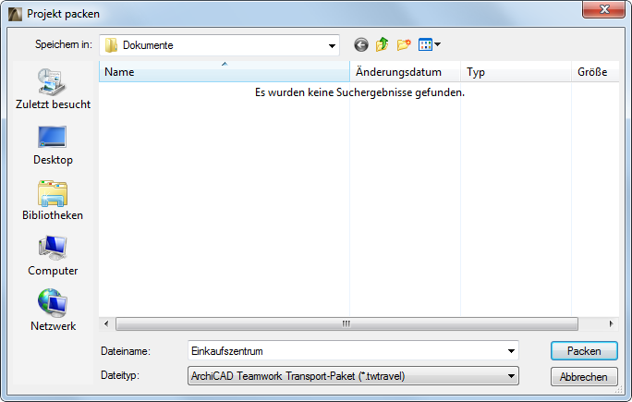Go back with the round back arrow icon
632x402 pixels.
click(x=361, y=44)
